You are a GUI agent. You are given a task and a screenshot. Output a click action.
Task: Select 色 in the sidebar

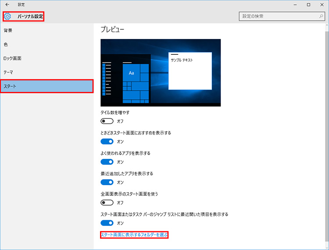click(6, 44)
